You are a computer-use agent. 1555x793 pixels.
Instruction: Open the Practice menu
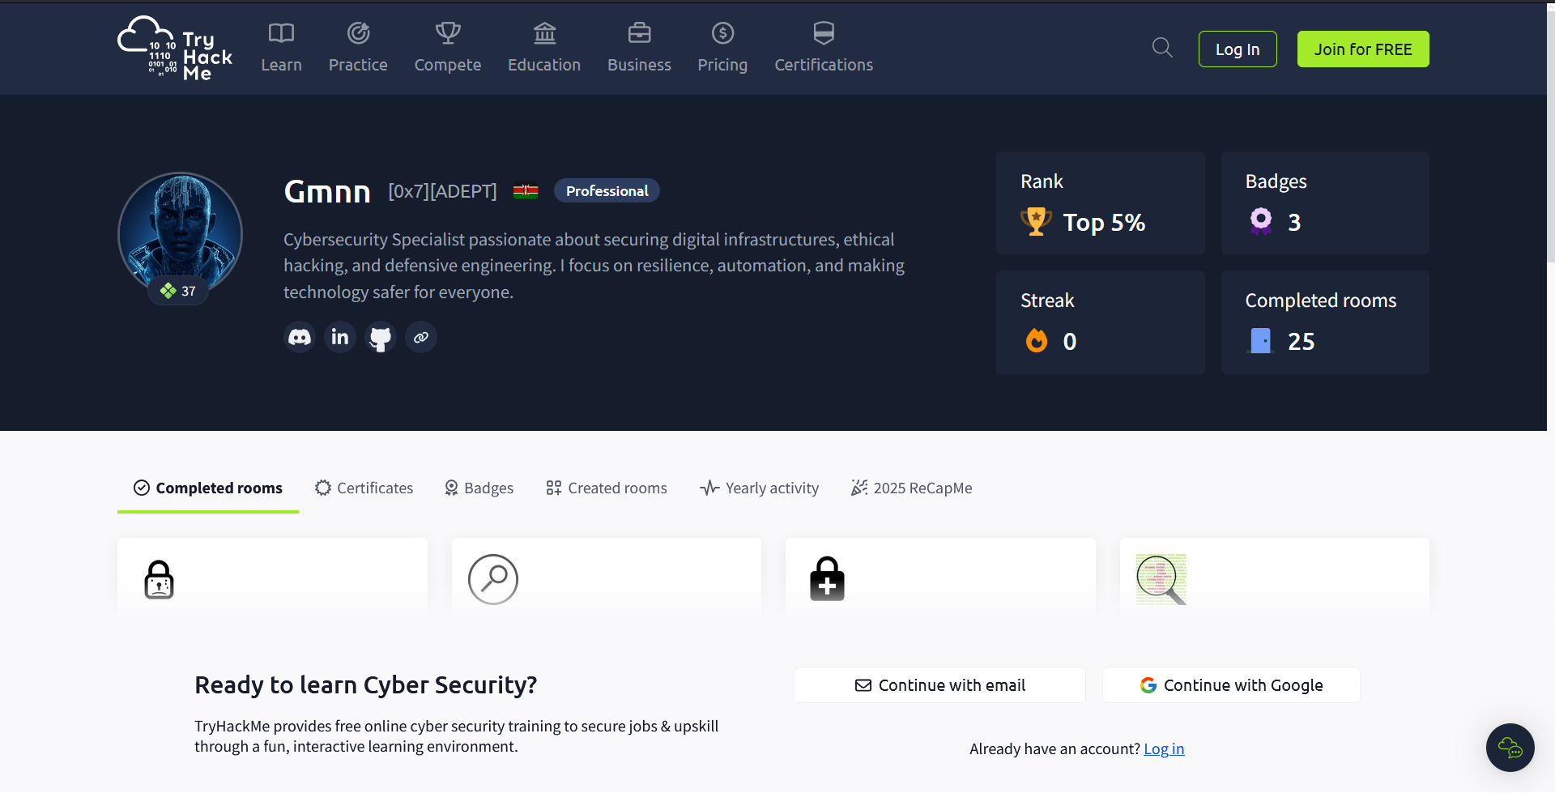point(358,49)
